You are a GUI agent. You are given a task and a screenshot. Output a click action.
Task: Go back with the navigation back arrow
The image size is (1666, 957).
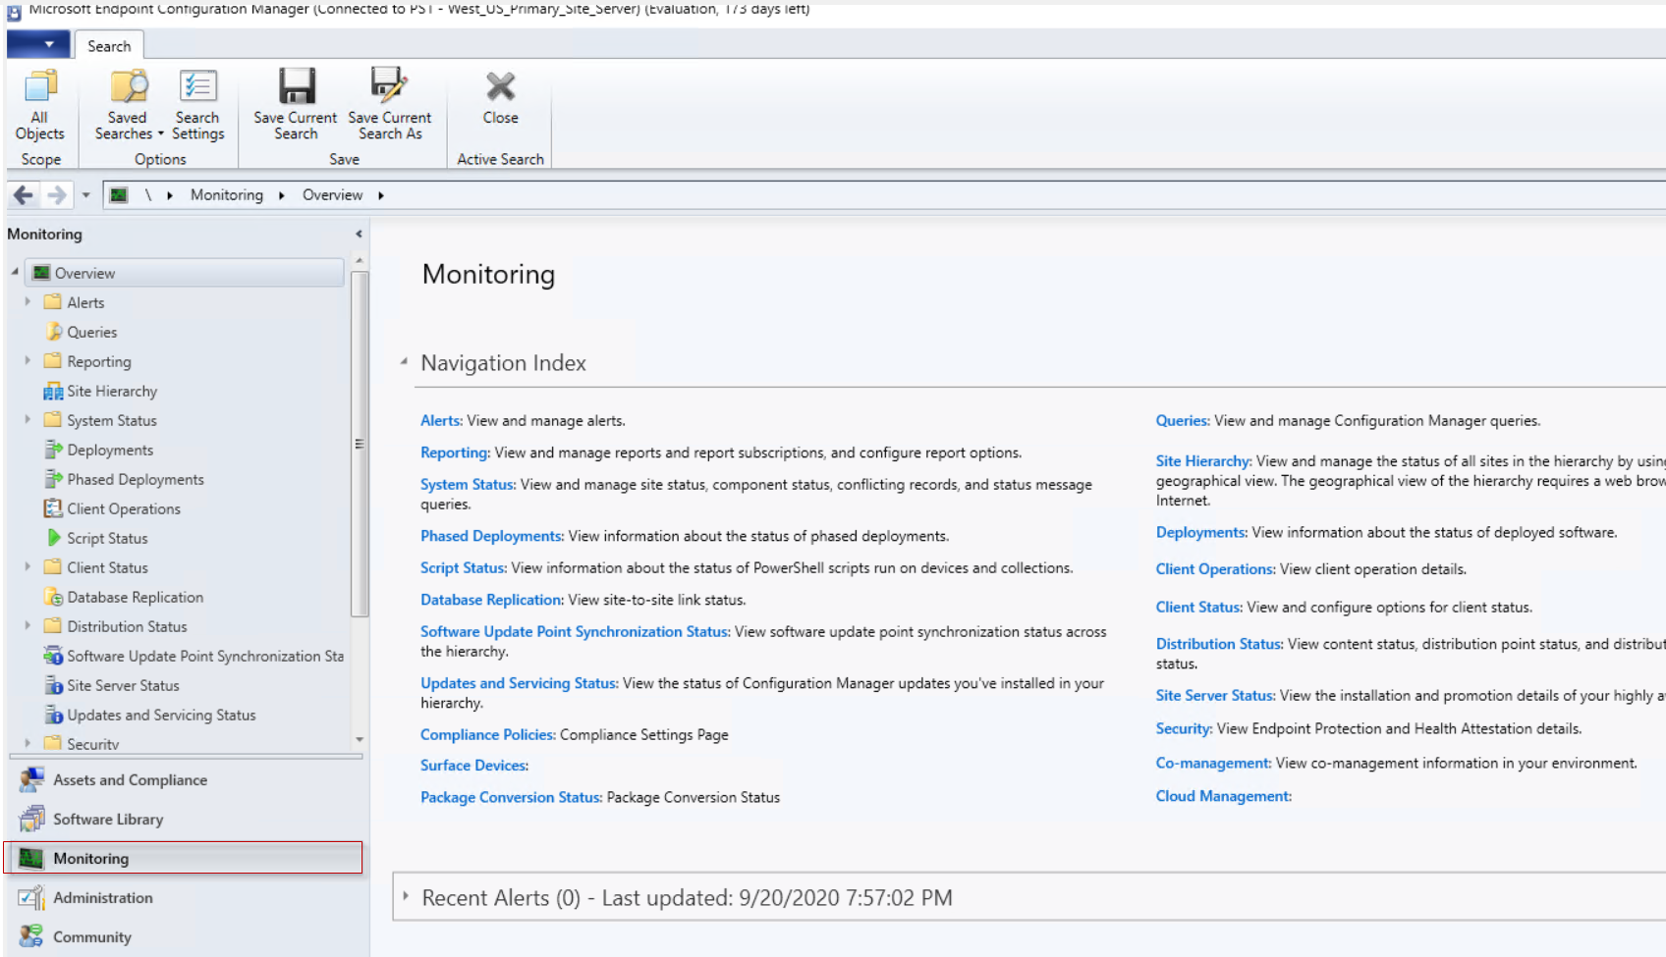click(24, 195)
